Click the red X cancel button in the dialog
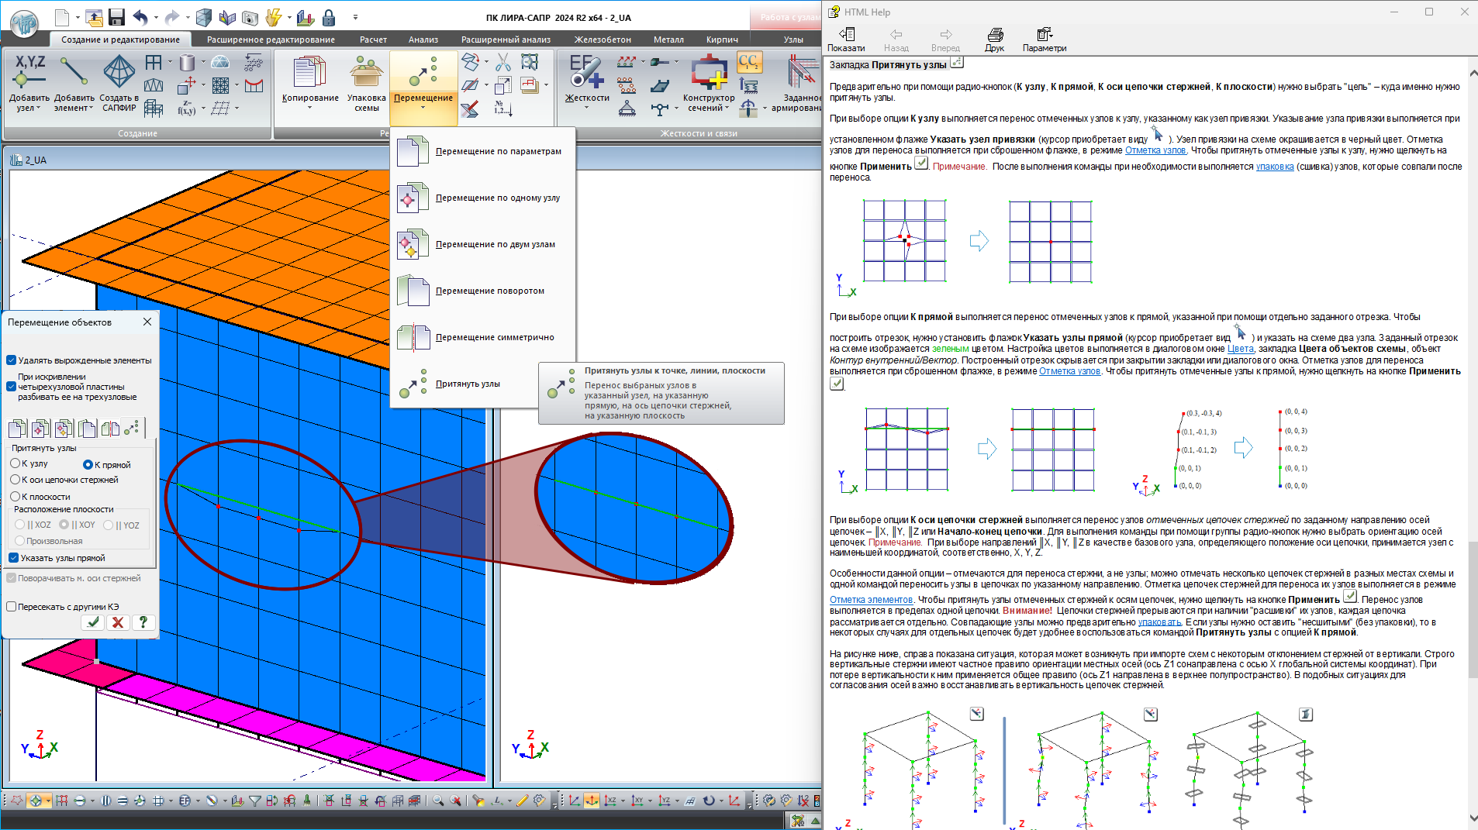 click(118, 622)
